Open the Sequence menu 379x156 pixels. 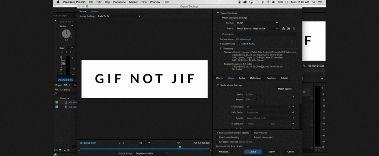coord(119,2)
